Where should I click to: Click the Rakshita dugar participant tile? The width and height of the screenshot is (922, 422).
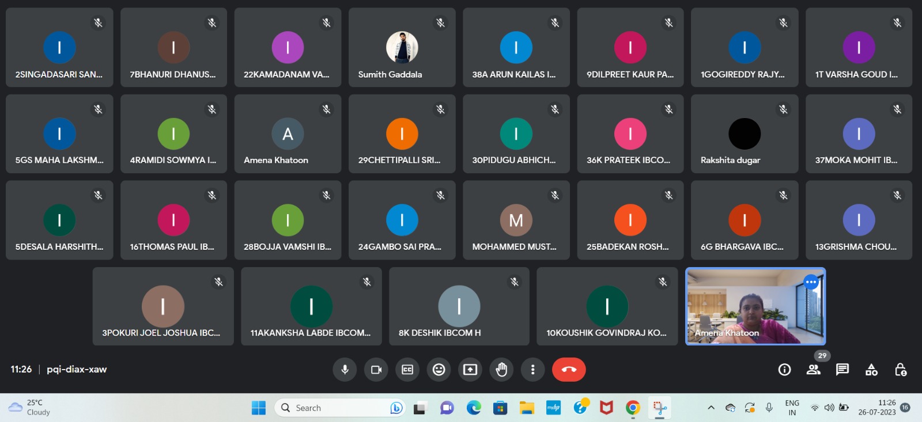pyautogui.click(x=744, y=134)
